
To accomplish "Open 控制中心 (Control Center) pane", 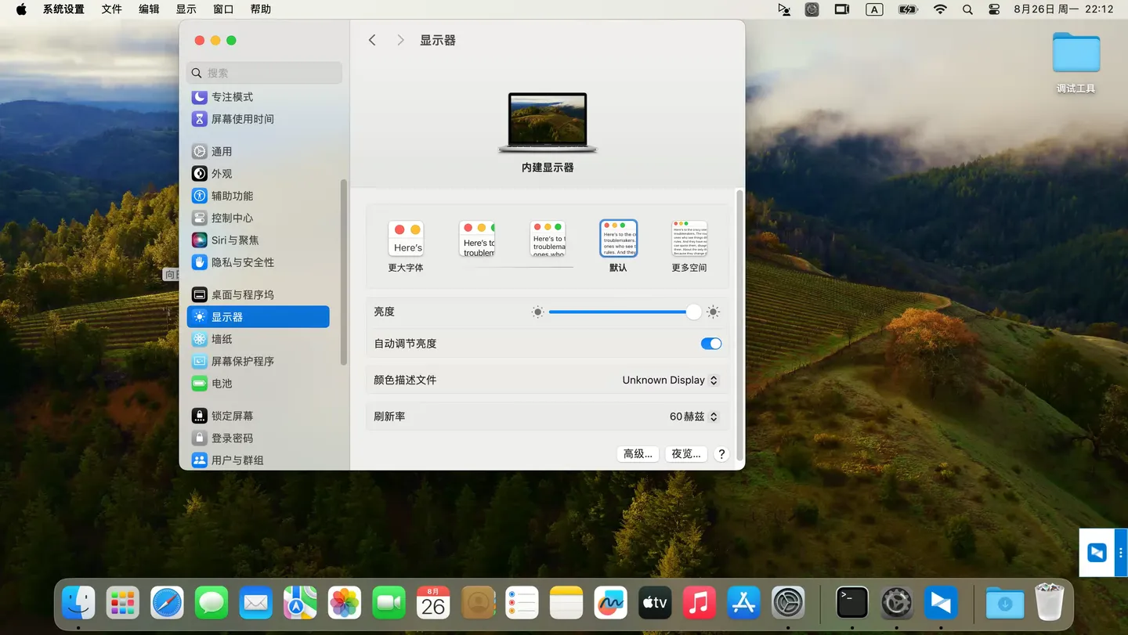I will pyautogui.click(x=231, y=218).
